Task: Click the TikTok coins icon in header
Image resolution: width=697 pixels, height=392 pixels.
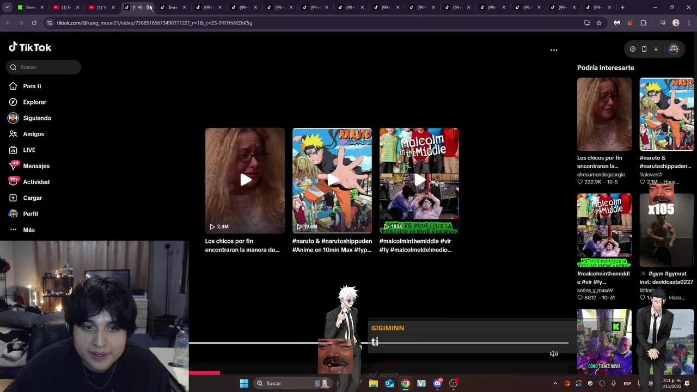Action: (x=632, y=49)
